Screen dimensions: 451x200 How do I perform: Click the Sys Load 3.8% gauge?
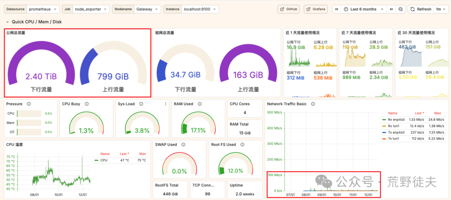tap(142, 123)
